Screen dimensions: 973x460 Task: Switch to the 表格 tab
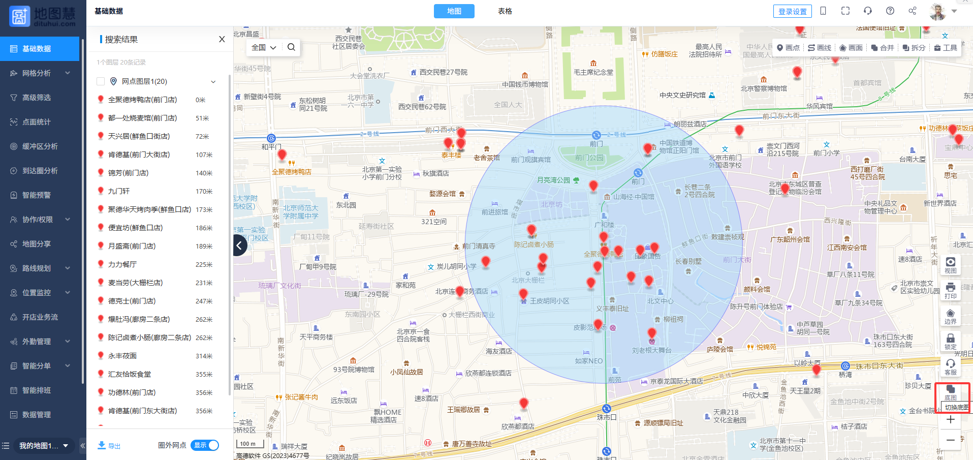[x=505, y=11]
